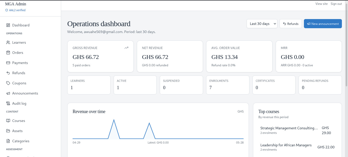Click the trend arrow icon on Gross Revenue

click(126, 48)
